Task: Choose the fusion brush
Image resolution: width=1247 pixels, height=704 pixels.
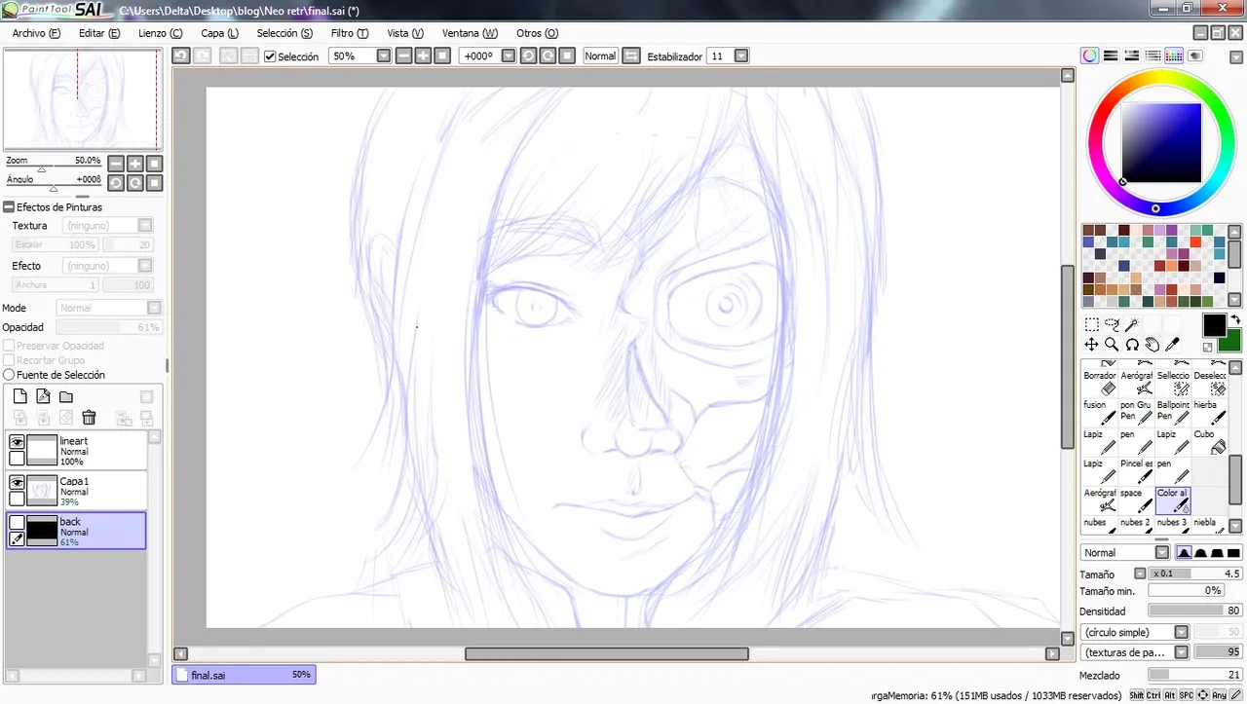Action: (1100, 411)
